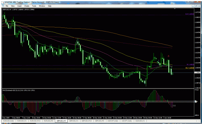The height and width of the screenshot is (124, 202).
Task: Click the 38.2 Fibonacci level label
Action: (x=190, y=68)
